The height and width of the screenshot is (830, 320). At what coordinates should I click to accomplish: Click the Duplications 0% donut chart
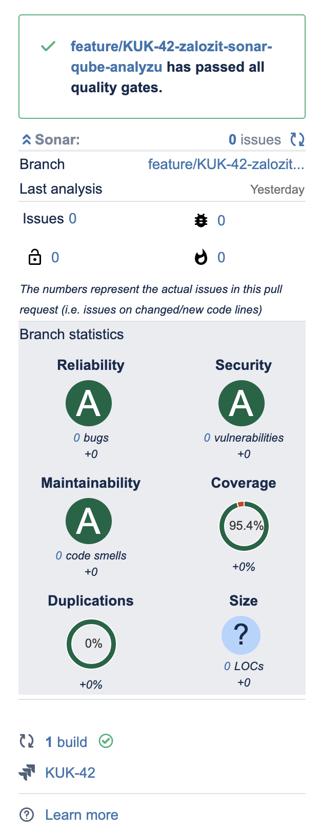[x=91, y=644]
